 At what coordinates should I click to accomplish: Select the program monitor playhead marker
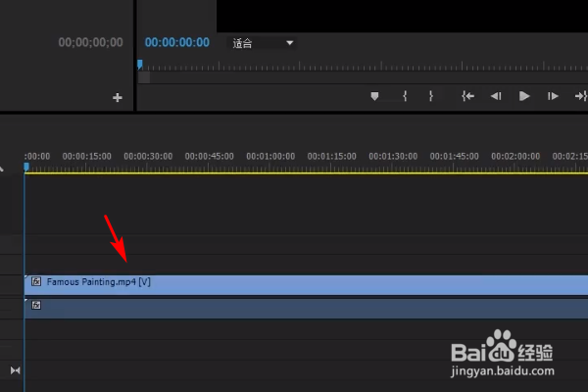[140, 65]
